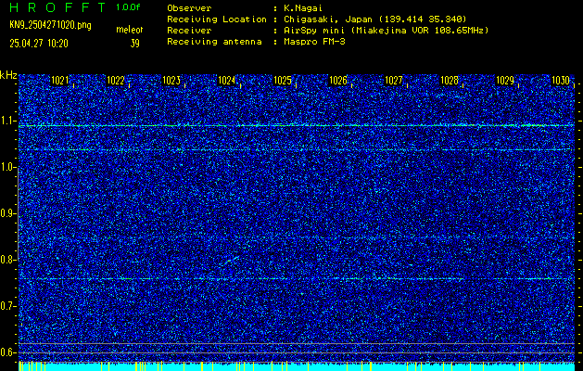
Task: Select the Maspro FM-3 antenna value
Action: 314,42
